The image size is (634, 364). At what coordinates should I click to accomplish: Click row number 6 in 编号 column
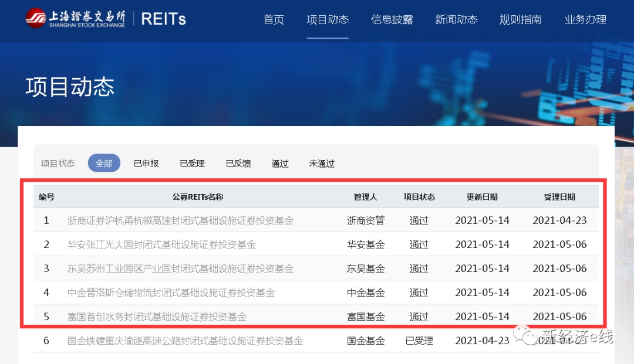[46, 341]
